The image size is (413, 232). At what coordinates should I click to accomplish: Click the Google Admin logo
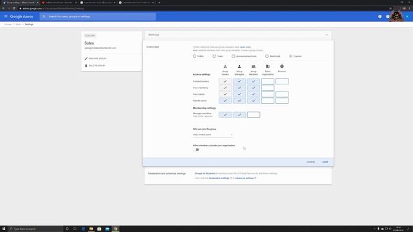click(21, 17)
